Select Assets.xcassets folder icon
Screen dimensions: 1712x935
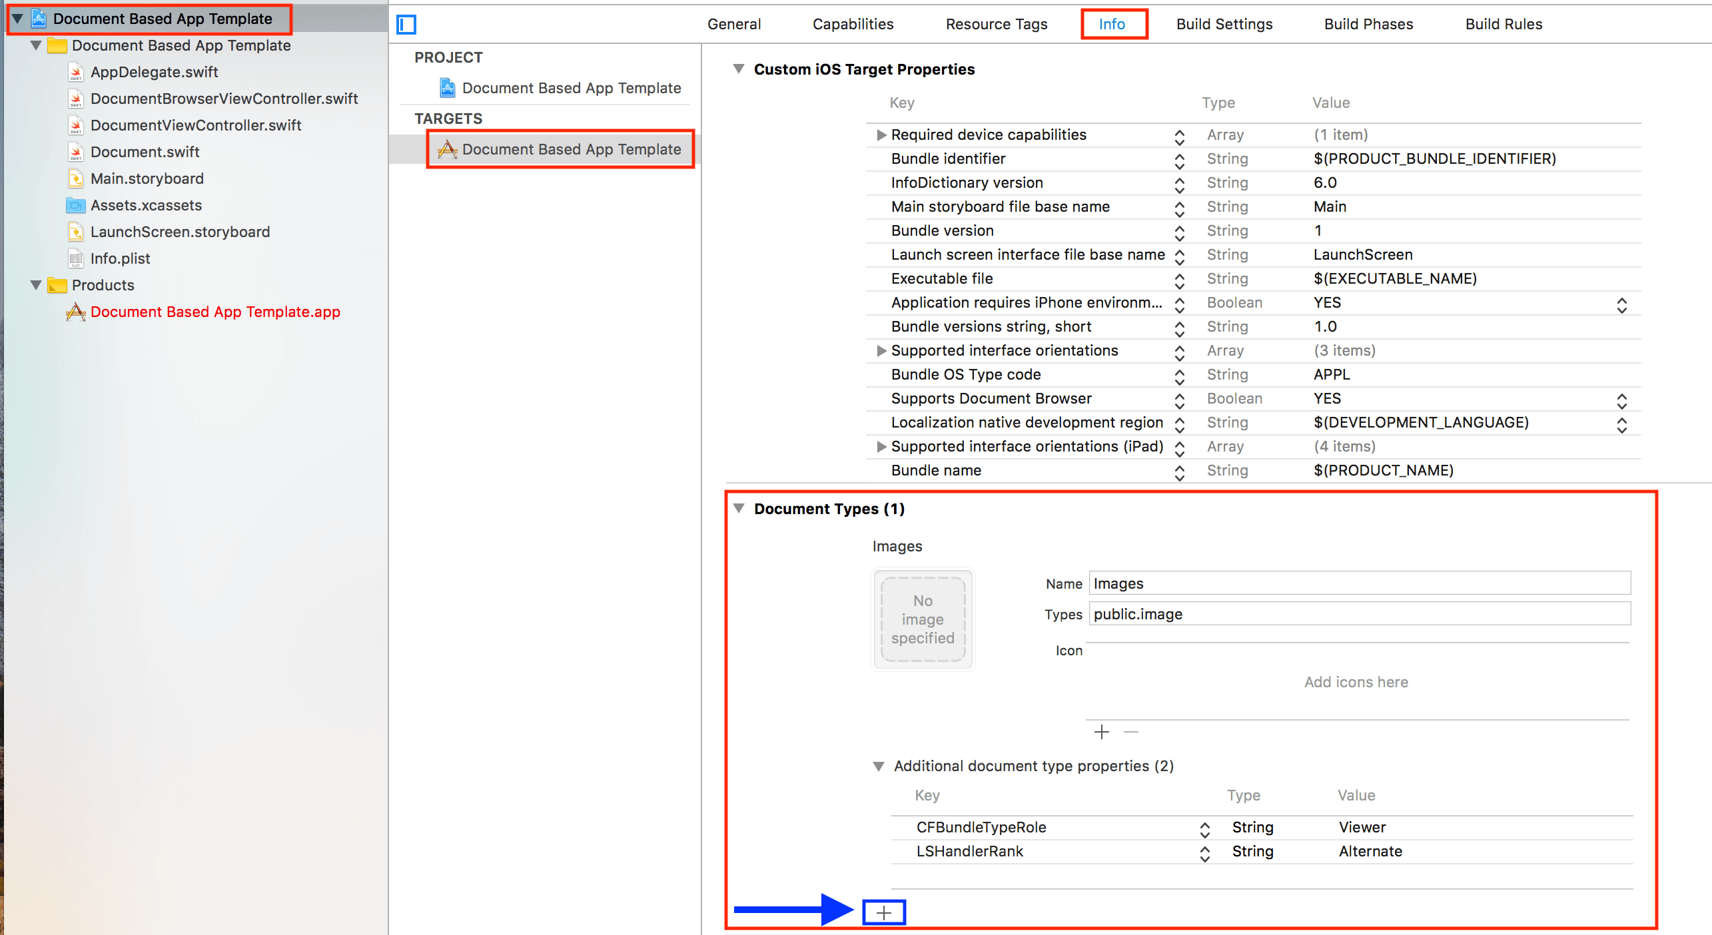tap(76, 205)
